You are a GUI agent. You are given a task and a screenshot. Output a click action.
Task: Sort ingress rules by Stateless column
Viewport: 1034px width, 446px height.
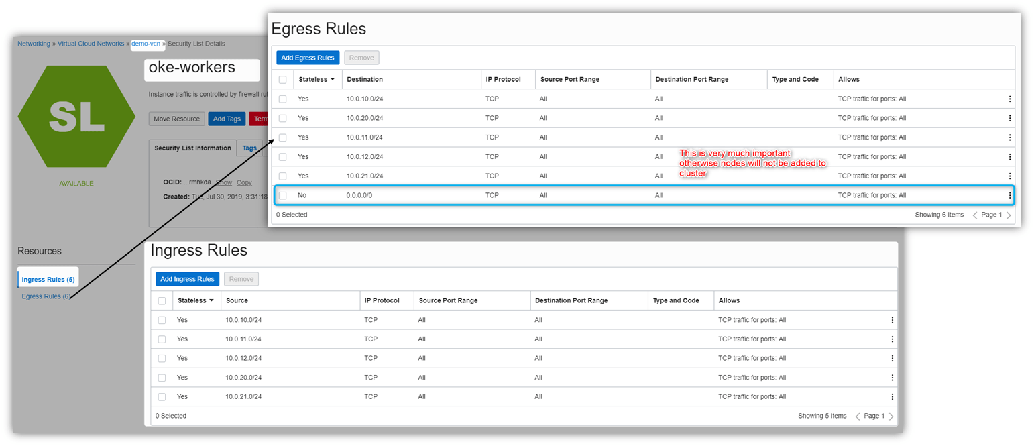pos(196,300)
